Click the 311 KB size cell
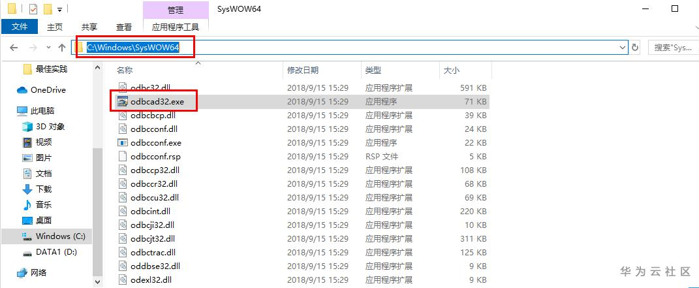 click(473, 239)
